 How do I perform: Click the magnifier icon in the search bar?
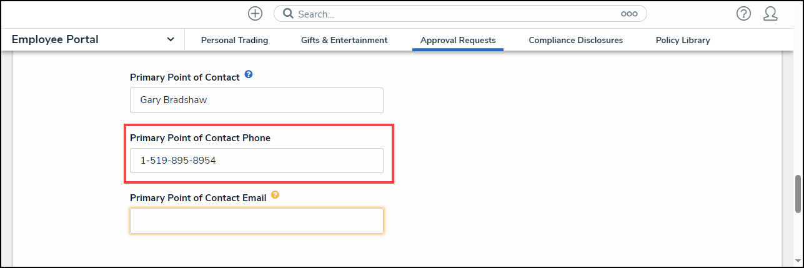pyautogui.click(x=289, y=14)
